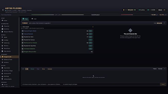Click the 3 online indicator
The height and width of the screenshot is (94, 168).
point(142,10)
